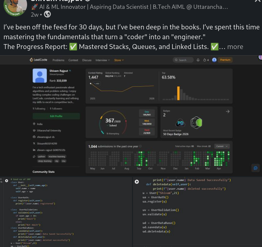Screen dimensions: 262x247
Task: Click the LeetCode logo
Action: (39, 60)
